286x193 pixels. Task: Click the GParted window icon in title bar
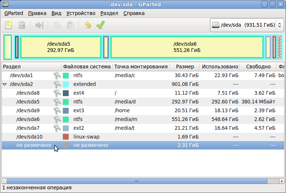[x=5, y=4]
